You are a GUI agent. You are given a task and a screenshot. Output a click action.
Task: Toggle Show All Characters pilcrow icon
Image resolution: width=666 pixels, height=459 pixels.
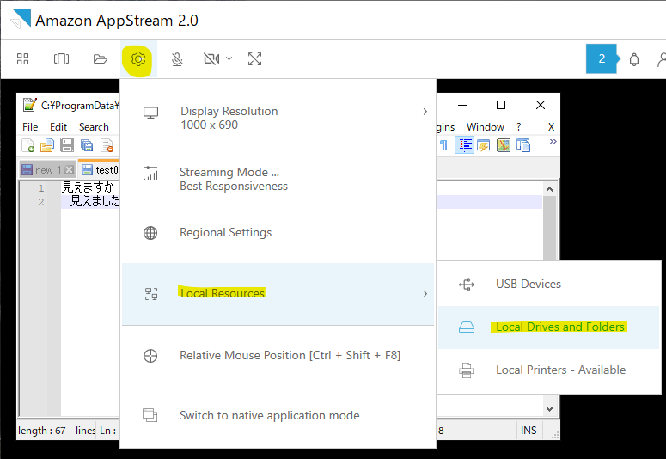click(443, 145)
